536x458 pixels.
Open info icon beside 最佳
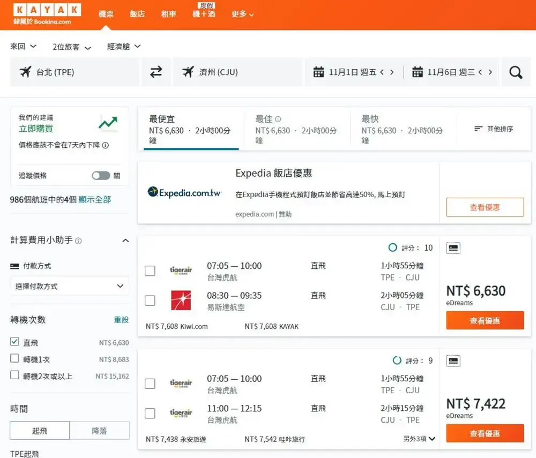(278, 119)
